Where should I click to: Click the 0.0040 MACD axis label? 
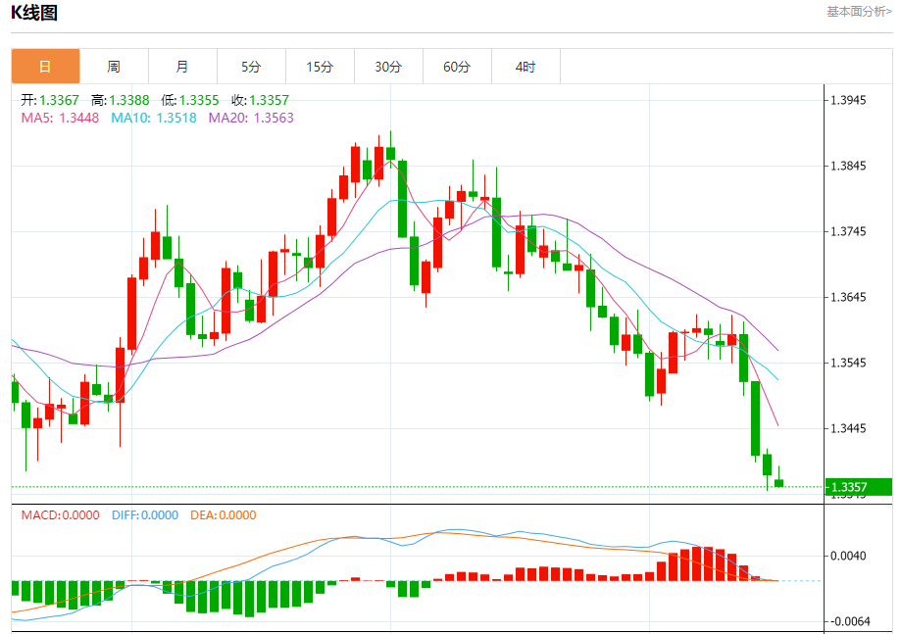(x=848, y=556)
